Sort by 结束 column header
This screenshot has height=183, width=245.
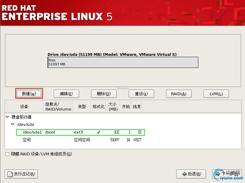tap(137, 107)
